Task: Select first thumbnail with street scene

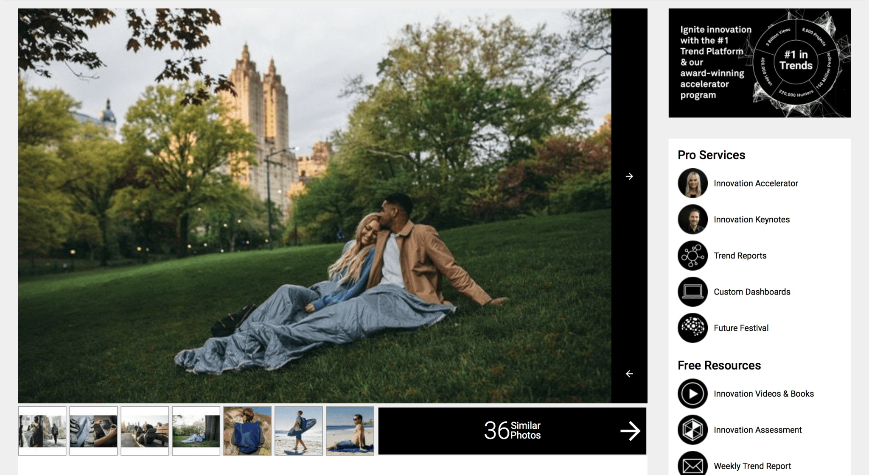Action: point(42,431)
